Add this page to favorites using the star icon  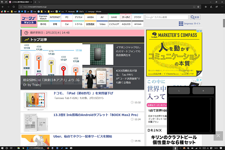[198, 7]
